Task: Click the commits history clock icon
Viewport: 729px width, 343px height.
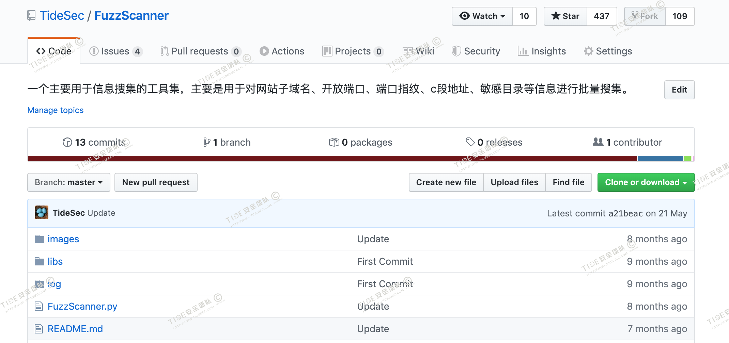Action: [67, 142]
